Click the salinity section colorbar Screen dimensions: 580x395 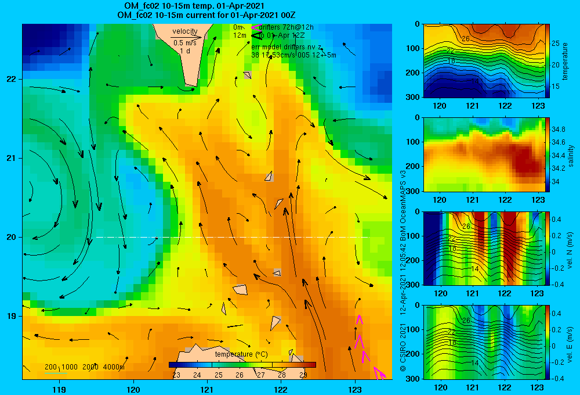[x=548, y=155]
